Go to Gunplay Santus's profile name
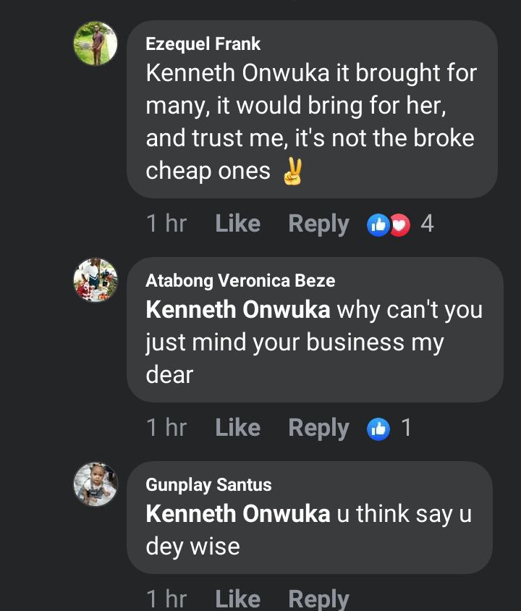 pyautogui.click(x=208, y=485)
